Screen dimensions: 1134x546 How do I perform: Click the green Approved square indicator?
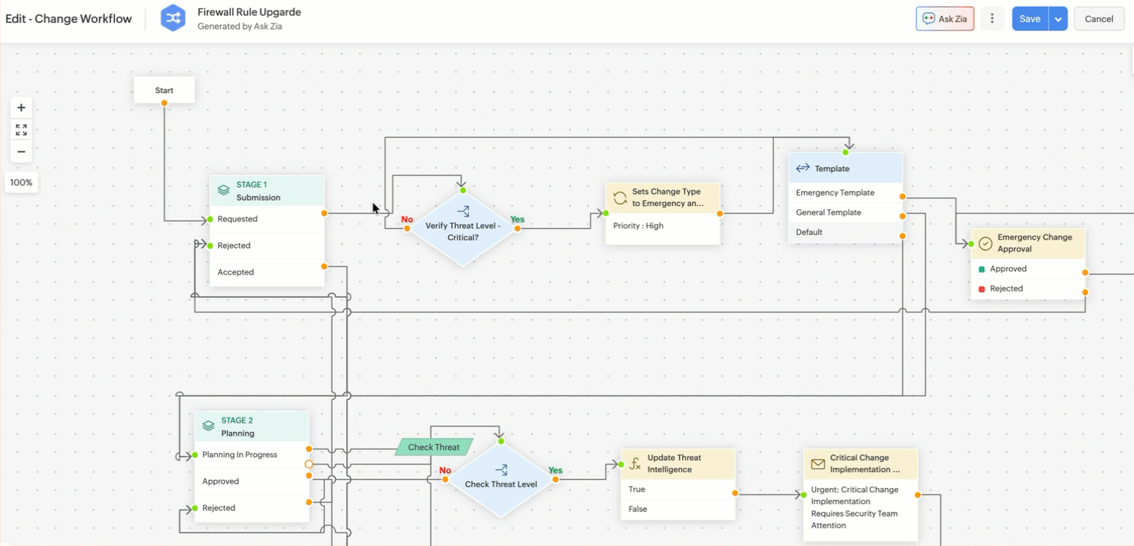(982, 269)
